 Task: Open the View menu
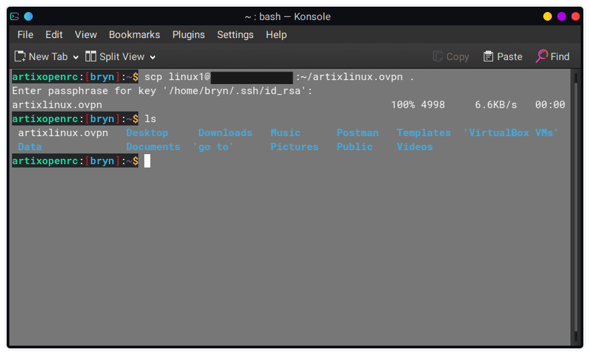86,35
